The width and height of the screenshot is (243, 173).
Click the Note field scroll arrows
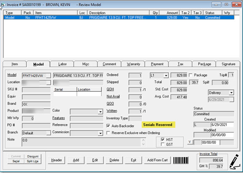(x=143, y=142)
